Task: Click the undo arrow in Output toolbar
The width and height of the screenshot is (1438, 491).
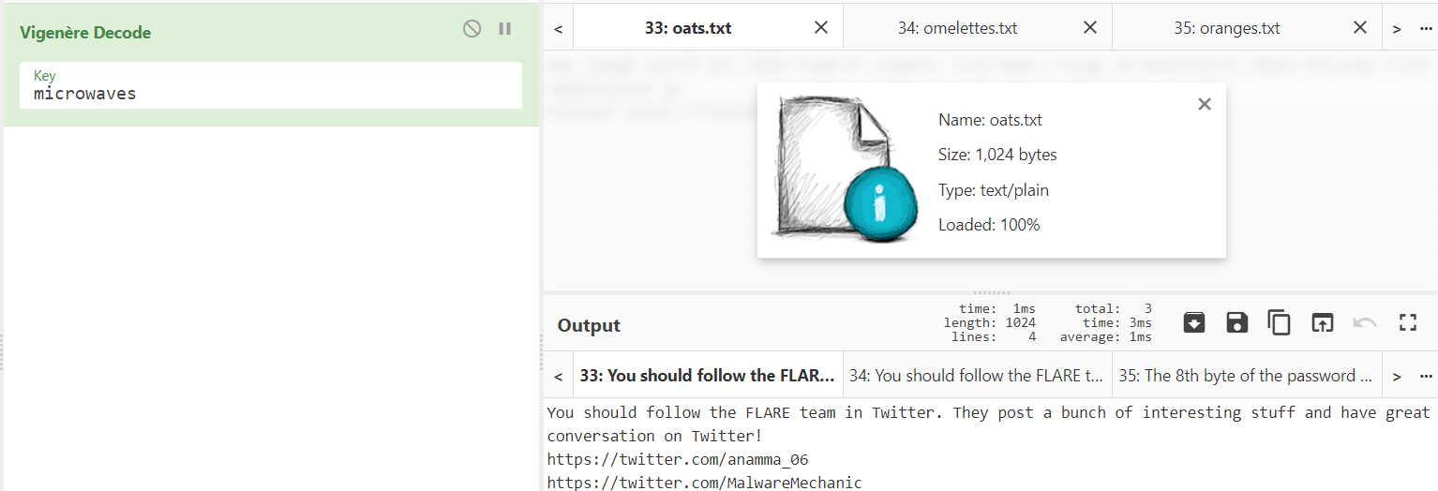Action: pyautogui.click(x=1364, y=323)
